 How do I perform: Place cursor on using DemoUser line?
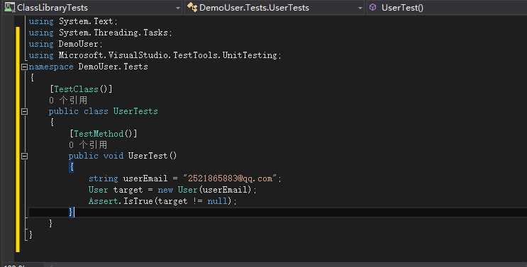point(66,44)
